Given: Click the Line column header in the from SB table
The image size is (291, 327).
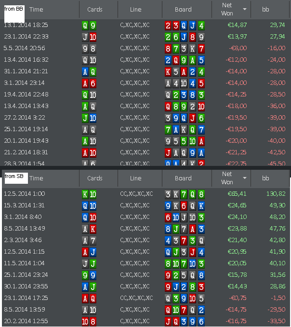Looking at the screenshot, I should [x=135, y=178].
